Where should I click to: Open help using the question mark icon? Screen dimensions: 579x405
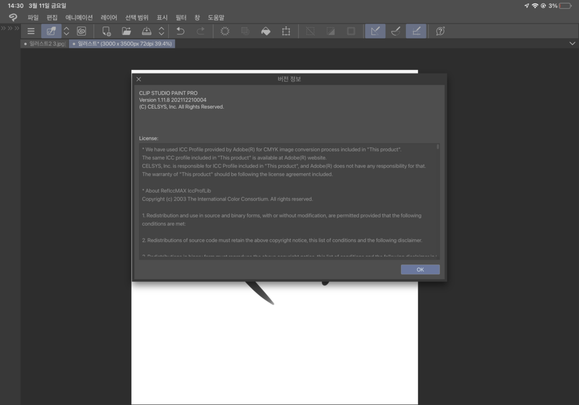440,31
